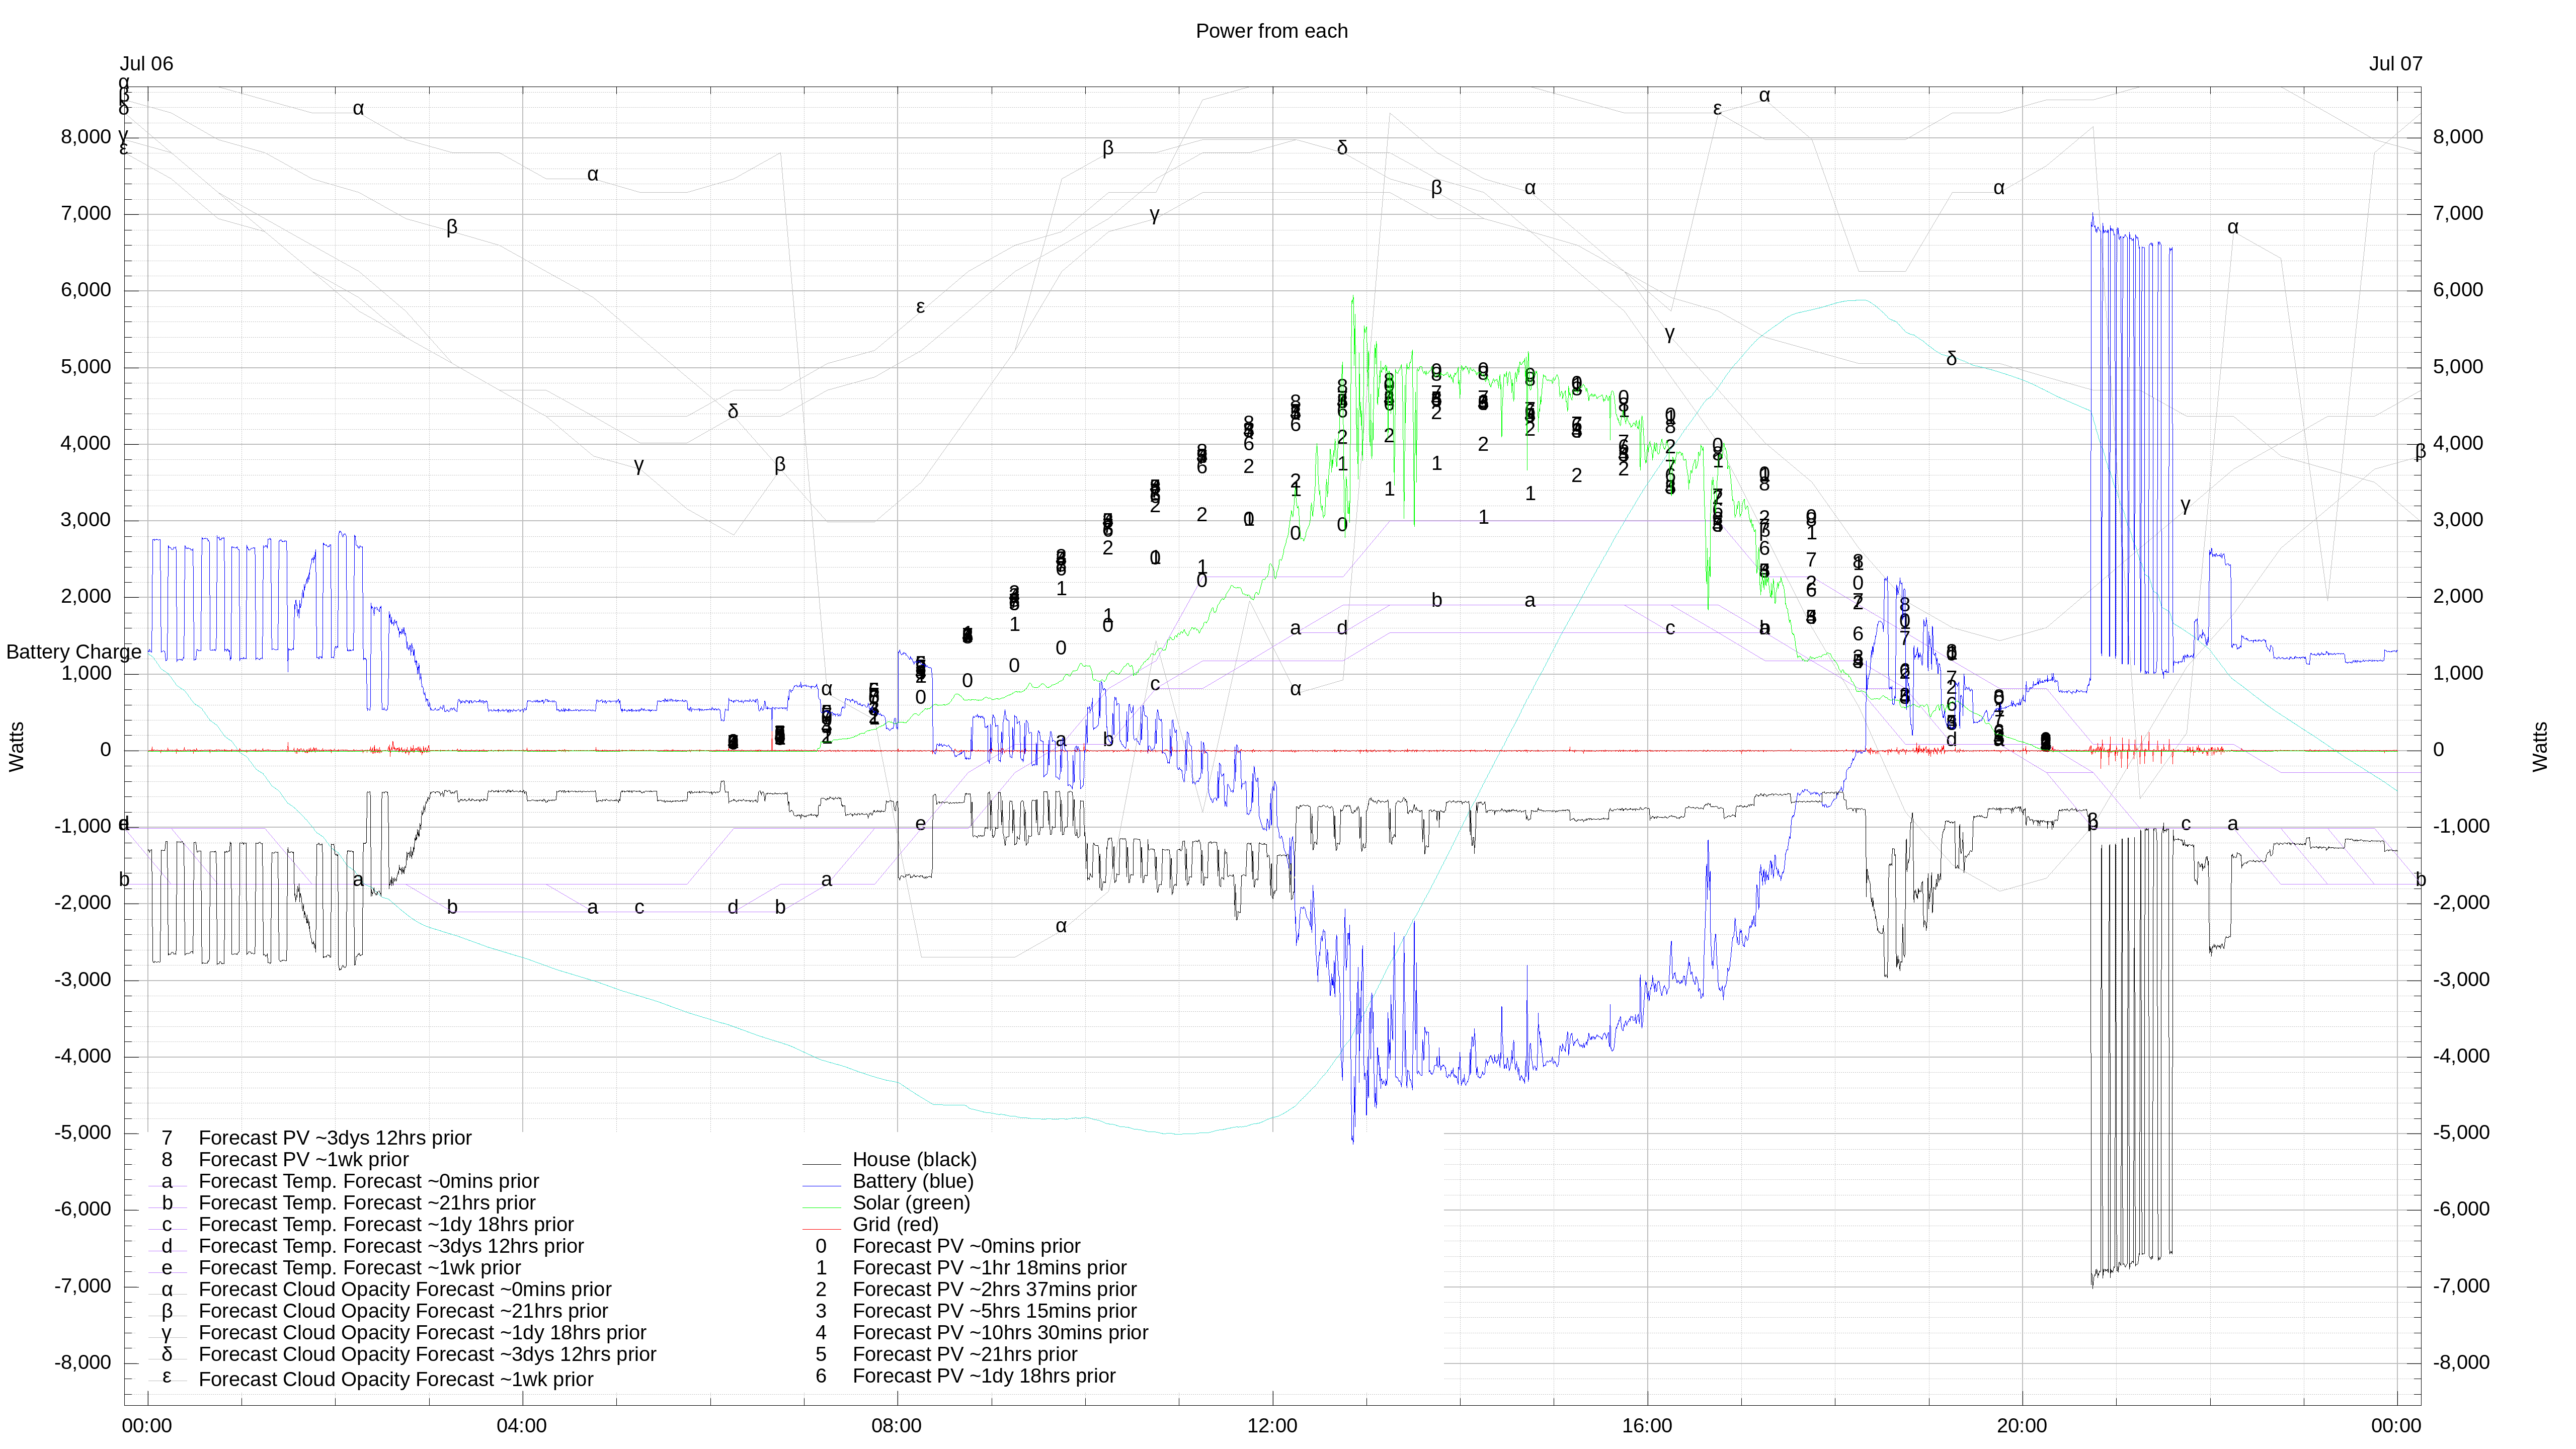This screenshot has height=1449, width=2576.
Task: Click the x-axis label '20:00'
Action: click(x=2022, y=1426)
